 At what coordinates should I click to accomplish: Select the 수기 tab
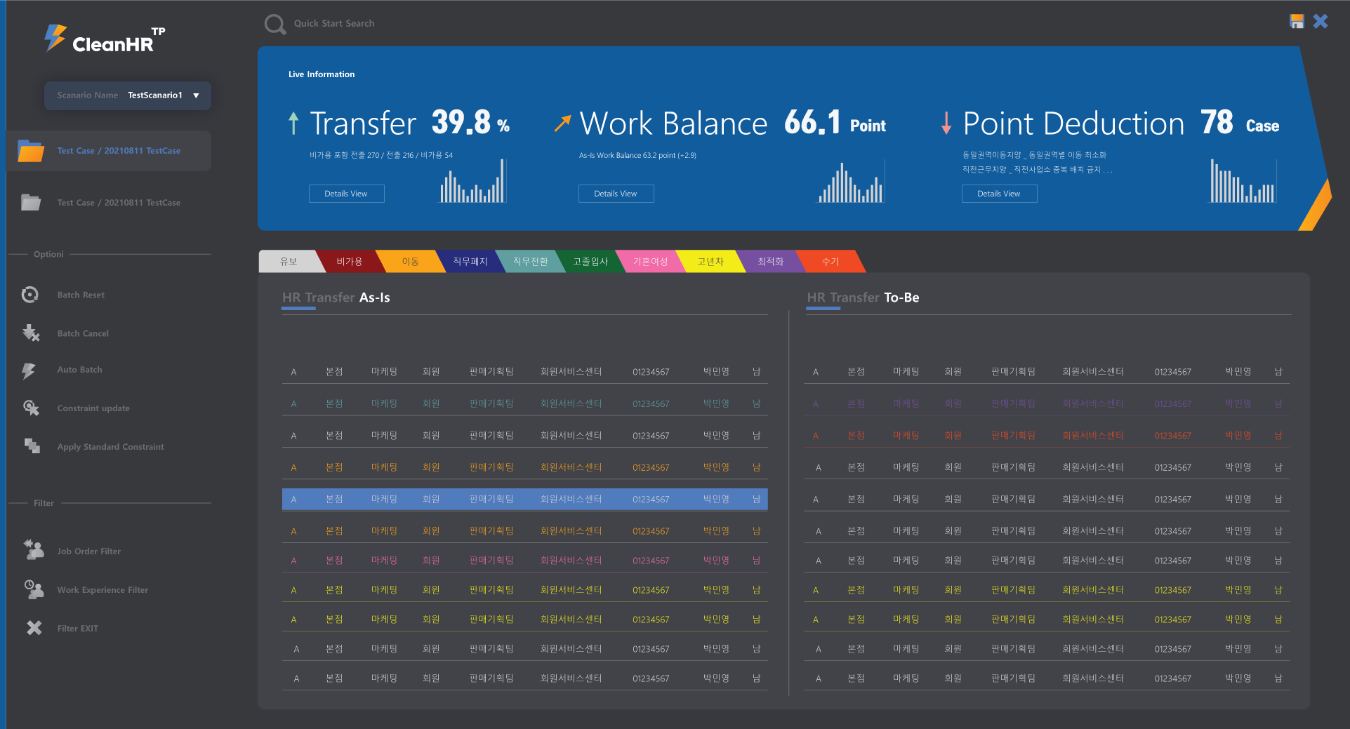(830, 261)
